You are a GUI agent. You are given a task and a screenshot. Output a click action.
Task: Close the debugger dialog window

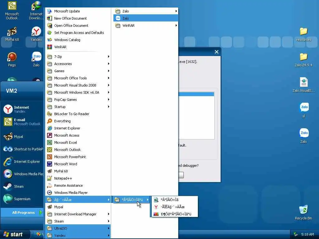[217, 52]
